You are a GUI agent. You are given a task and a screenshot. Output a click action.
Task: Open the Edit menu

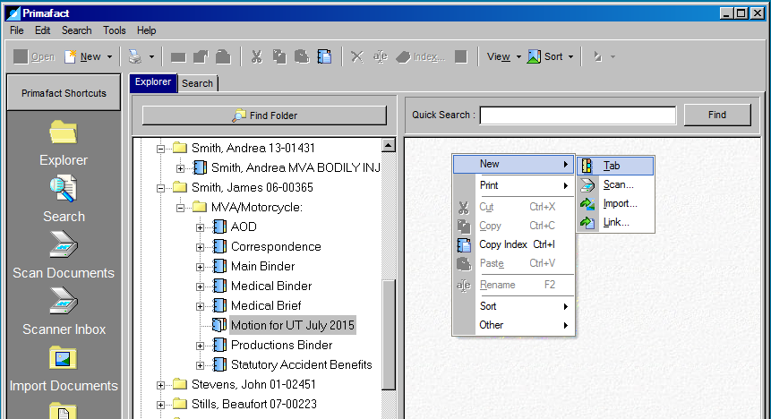tap(42, 30)
